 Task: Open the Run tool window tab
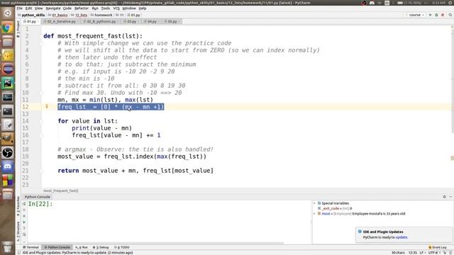[x=82, y=247]
